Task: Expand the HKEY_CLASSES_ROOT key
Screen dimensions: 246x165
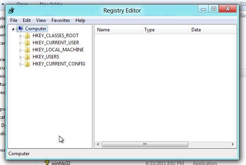Action: point(21,36)
